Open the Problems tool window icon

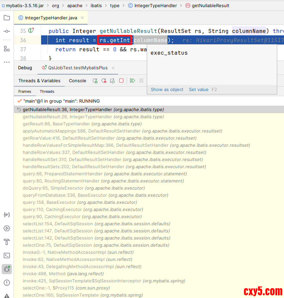7,283
